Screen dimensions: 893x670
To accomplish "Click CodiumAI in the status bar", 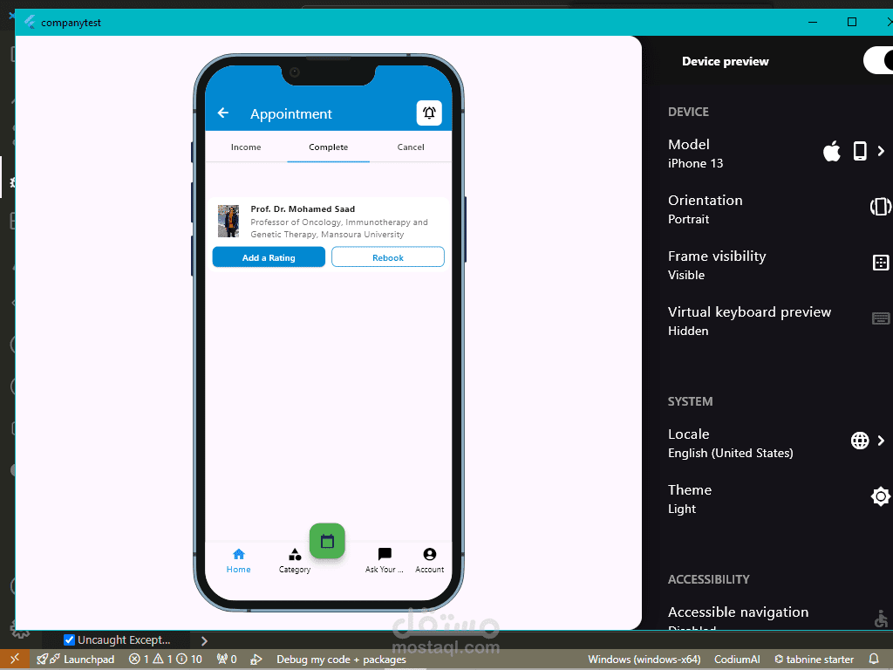I will 737,660.
